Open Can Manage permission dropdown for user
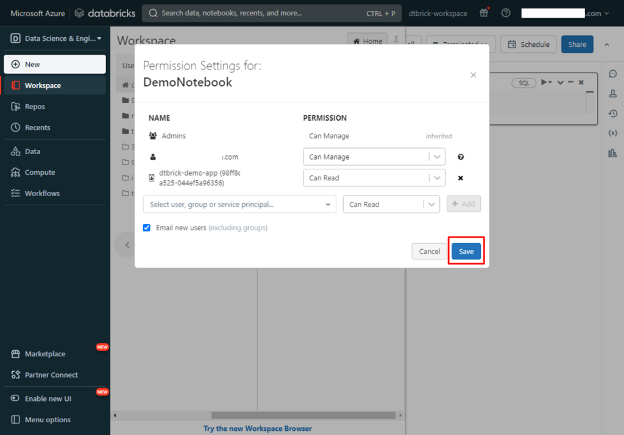 point(374,157)
